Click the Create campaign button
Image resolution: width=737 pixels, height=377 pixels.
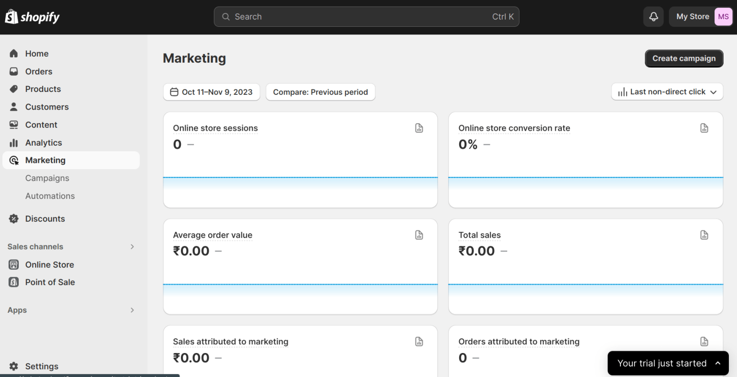click(684, 58)
